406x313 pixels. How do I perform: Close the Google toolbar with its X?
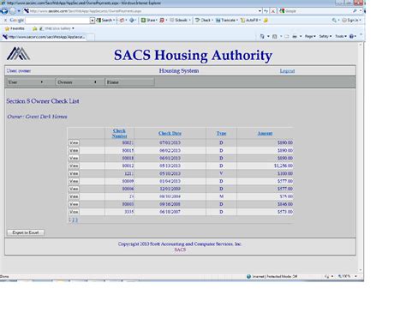(5, 21)
